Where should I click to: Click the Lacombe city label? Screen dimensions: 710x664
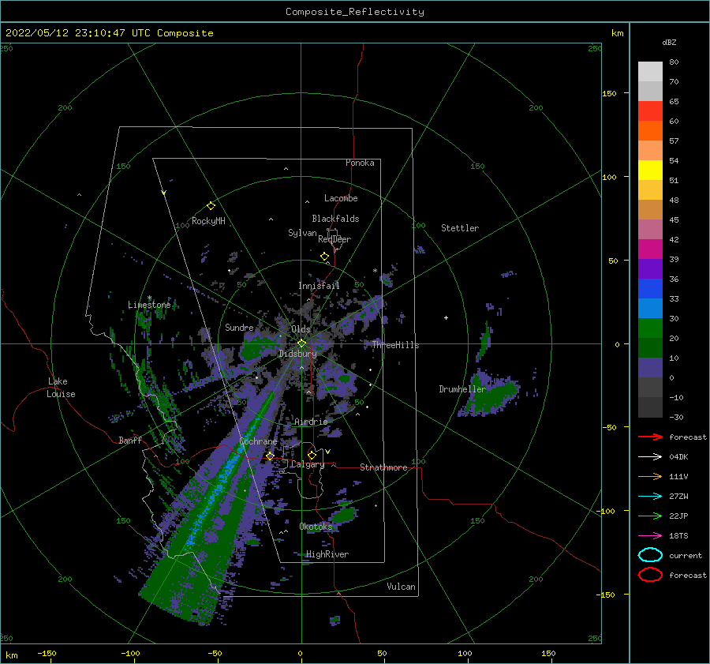[341, 198]
